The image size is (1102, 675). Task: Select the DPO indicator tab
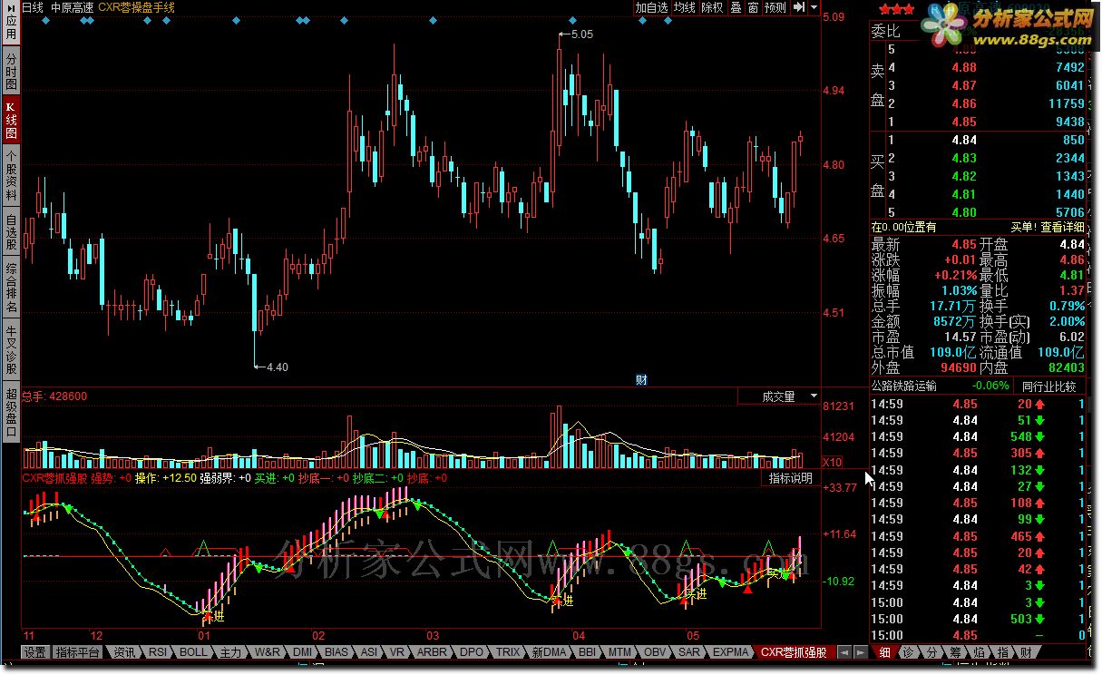pyautogui.click(x=472, y=651)
